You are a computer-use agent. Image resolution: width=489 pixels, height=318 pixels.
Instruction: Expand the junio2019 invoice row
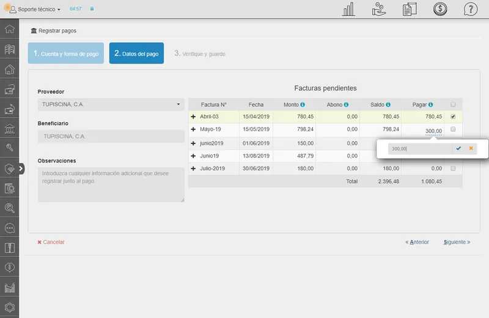[193, 143]
